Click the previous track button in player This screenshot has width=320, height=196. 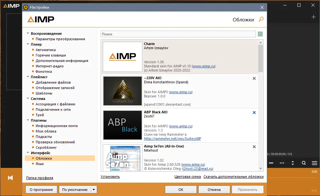tap(10, 177)
